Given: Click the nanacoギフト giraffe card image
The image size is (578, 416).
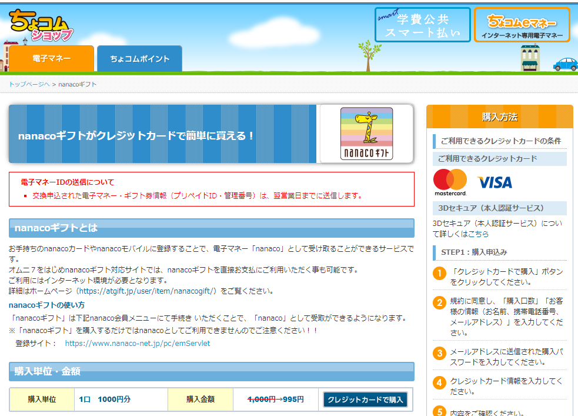Looking at the screenshot, I should pos(366,134).
